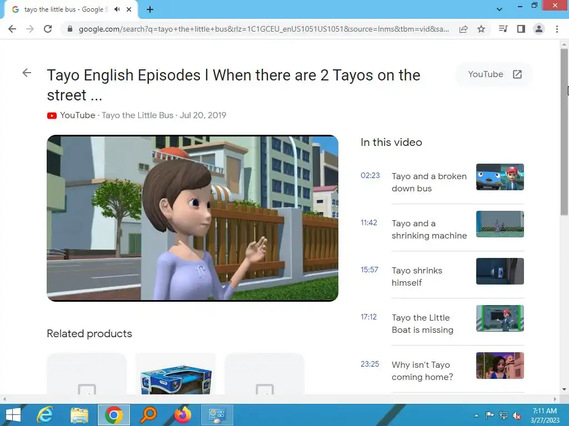Open the Chrome profile avatar

click(x=539, y=29)
